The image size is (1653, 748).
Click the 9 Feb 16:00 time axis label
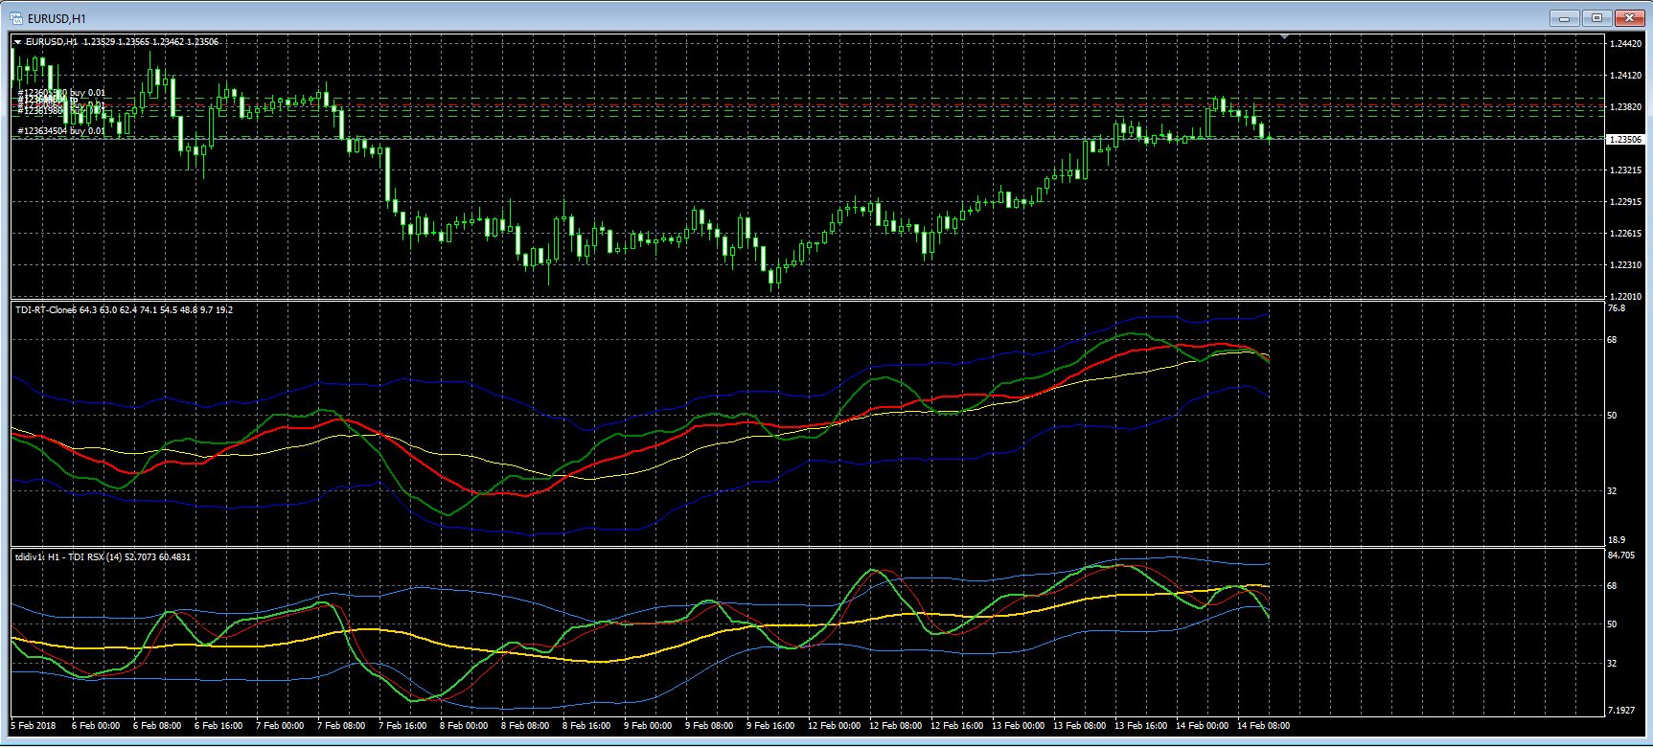(770, 726)
